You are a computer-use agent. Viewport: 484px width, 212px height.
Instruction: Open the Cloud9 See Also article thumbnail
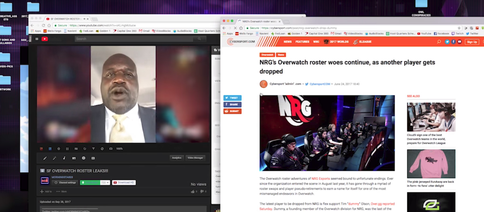pyautogui.click(x=431, y=117)
